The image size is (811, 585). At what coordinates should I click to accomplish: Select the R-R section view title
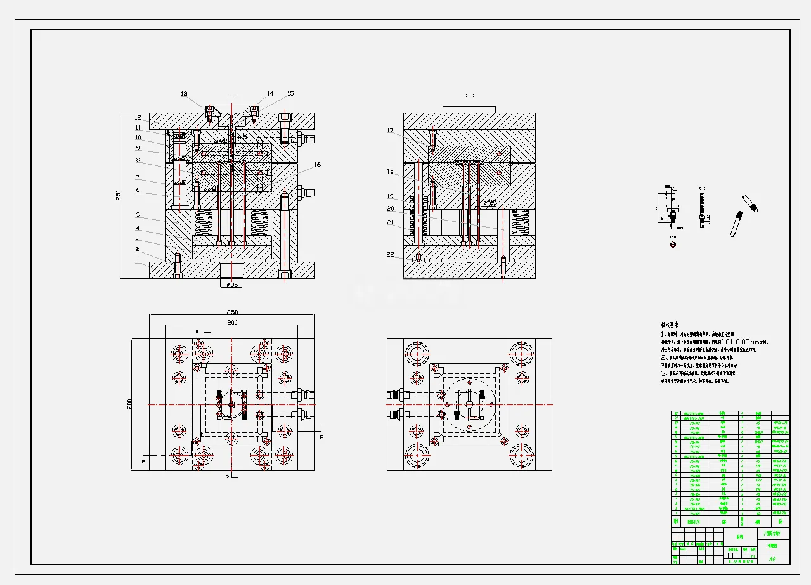click(x=469, y=96)
